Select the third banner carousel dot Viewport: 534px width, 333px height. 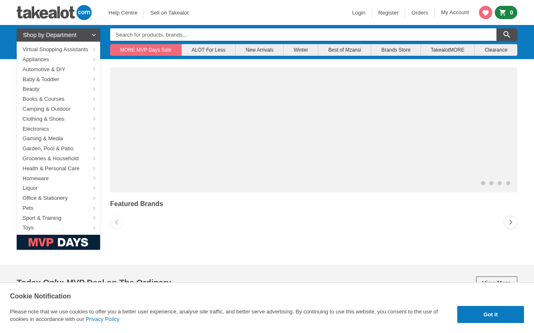pyautogui.click(x=500, y=183)
